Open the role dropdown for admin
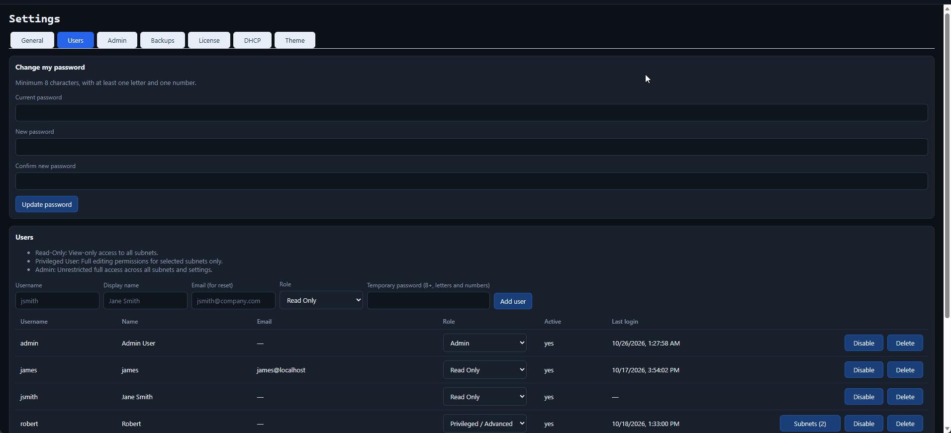 (x=485, y=343)
